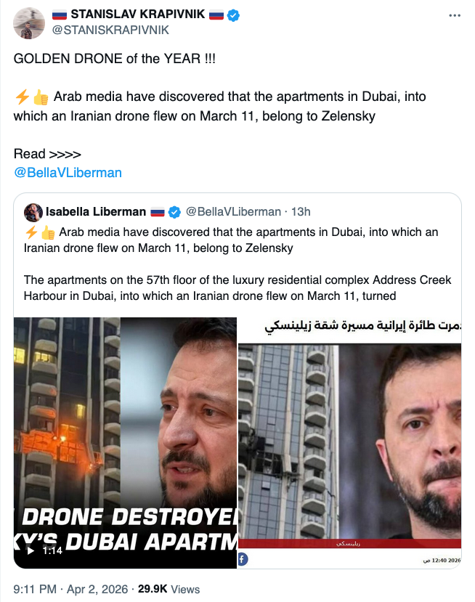The height and width of the screenshot is (602, 475).
Task: Open the STANISLAV KRAPIVNIK display name
Action: [137, 15]
